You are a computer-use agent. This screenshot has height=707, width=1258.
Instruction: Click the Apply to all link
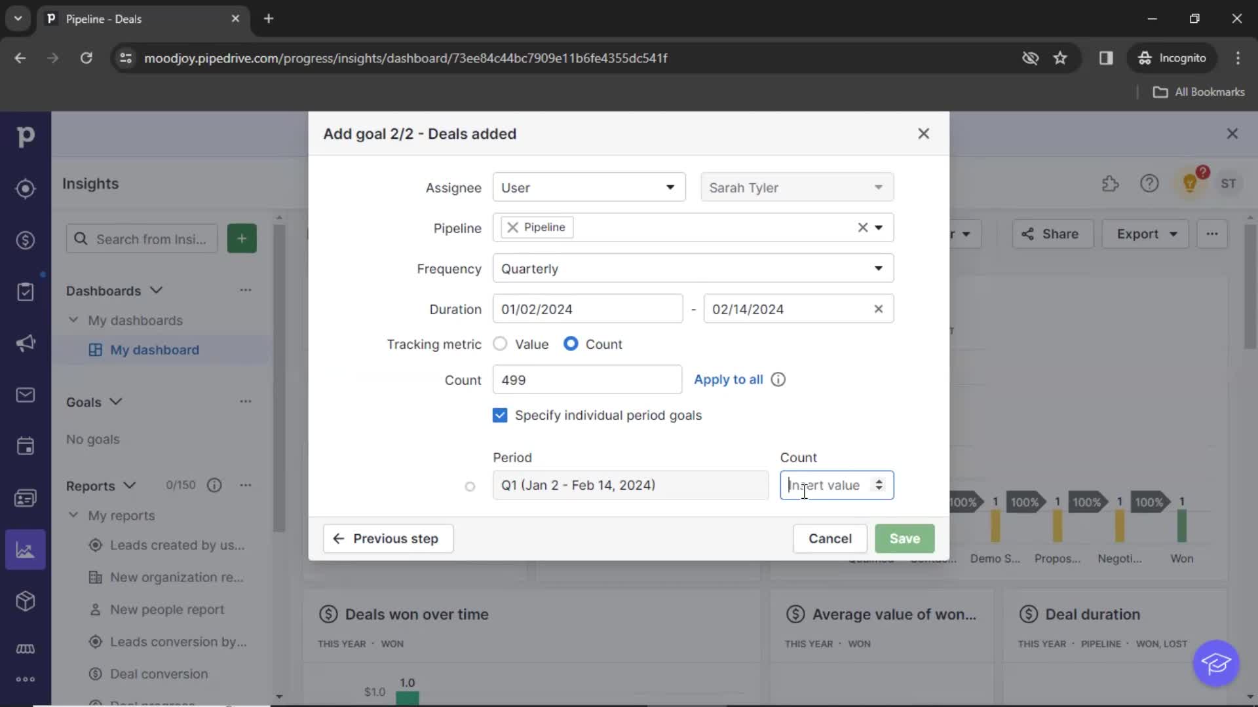pyautogui.click(x=729, y=380)
